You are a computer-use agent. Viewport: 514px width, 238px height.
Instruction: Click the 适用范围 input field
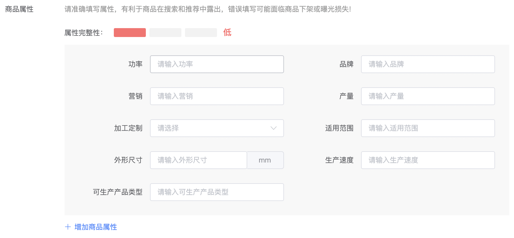click(428, 128)
